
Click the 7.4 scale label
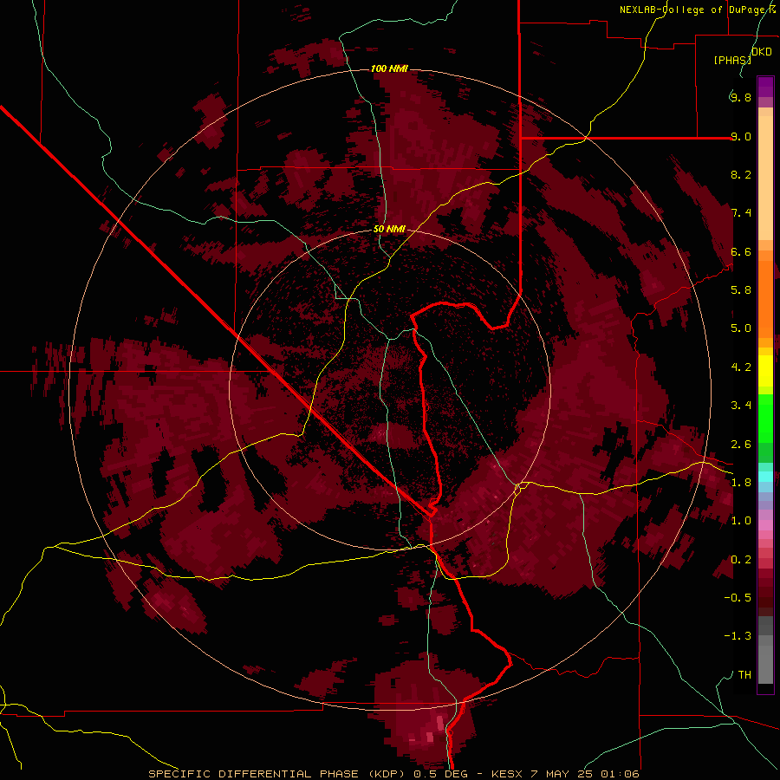pos(741,213)
